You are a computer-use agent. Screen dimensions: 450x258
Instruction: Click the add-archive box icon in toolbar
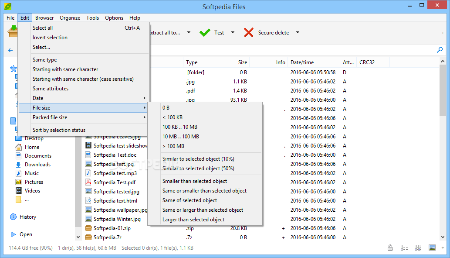tap(12, 31)
